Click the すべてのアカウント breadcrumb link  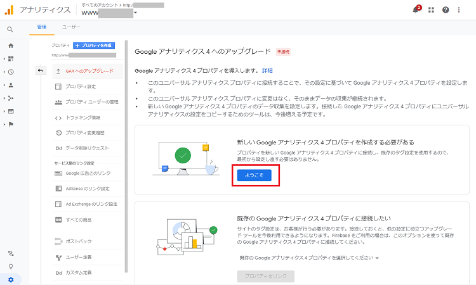pos(99,5)
